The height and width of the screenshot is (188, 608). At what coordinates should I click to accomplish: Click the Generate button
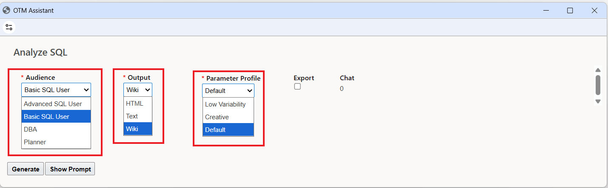coord(26,169)
